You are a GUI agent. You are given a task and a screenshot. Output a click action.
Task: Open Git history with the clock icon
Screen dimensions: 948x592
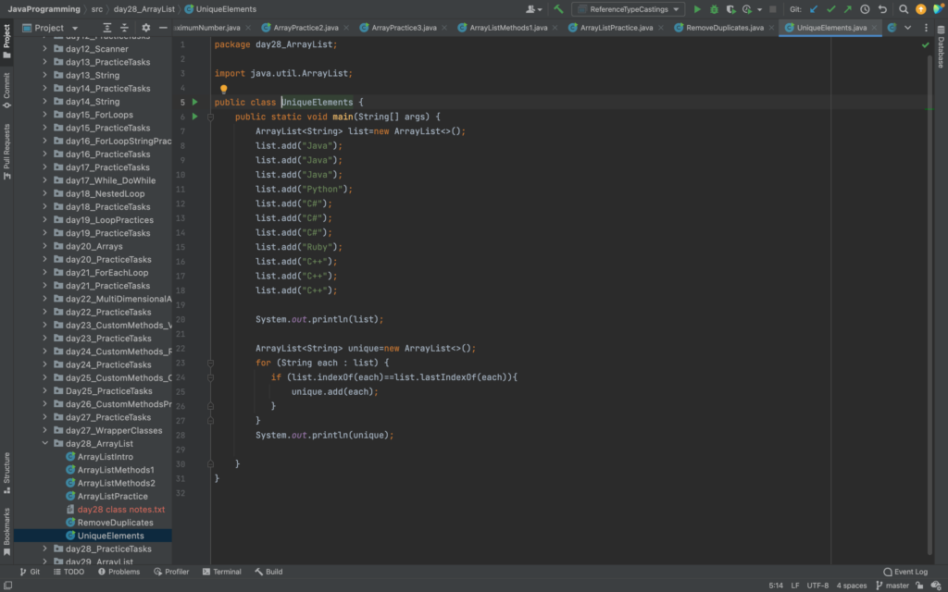click(x=865, y=9)
